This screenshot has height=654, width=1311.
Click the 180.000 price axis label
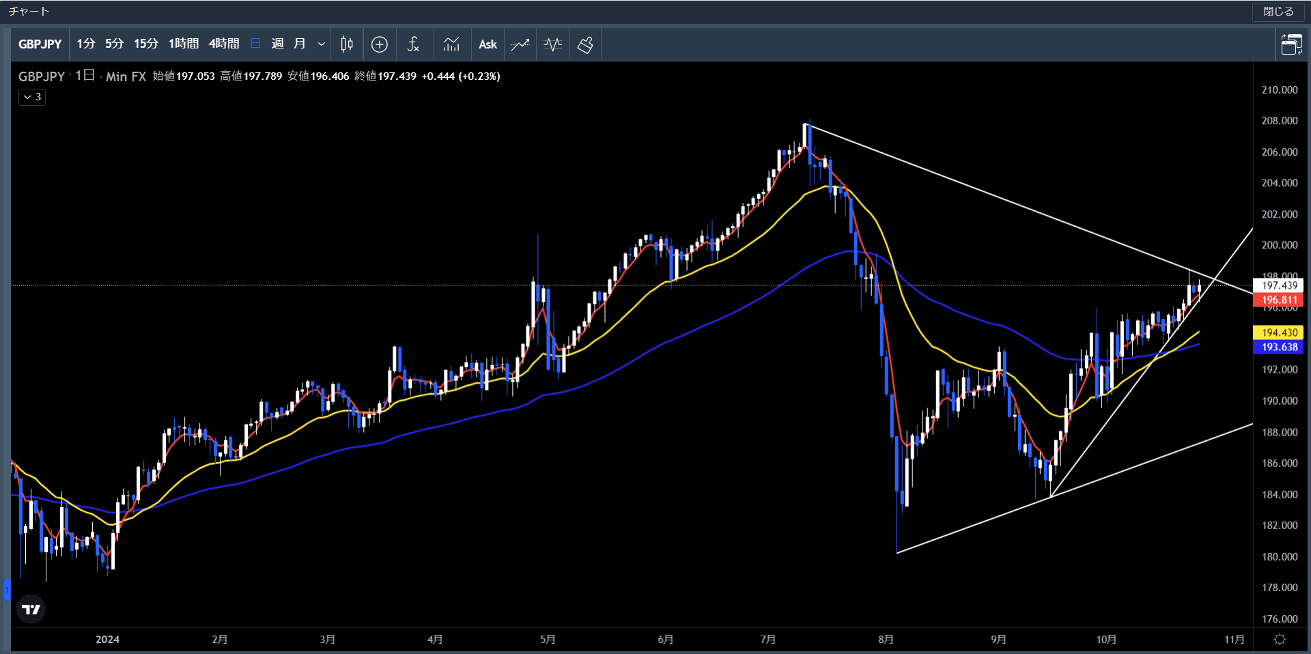click(1280, 556)
